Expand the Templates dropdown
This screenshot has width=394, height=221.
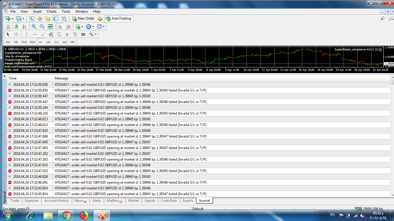click(x=101, y=26)
